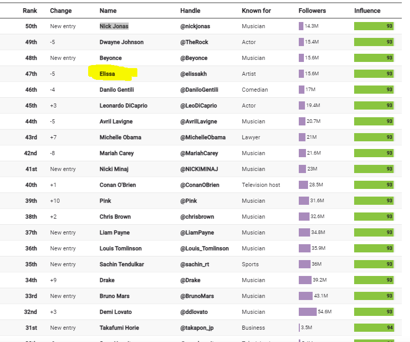Click the 19.4M followers value
The height and width of the screenshot is (342, 410).
(313, 105)
